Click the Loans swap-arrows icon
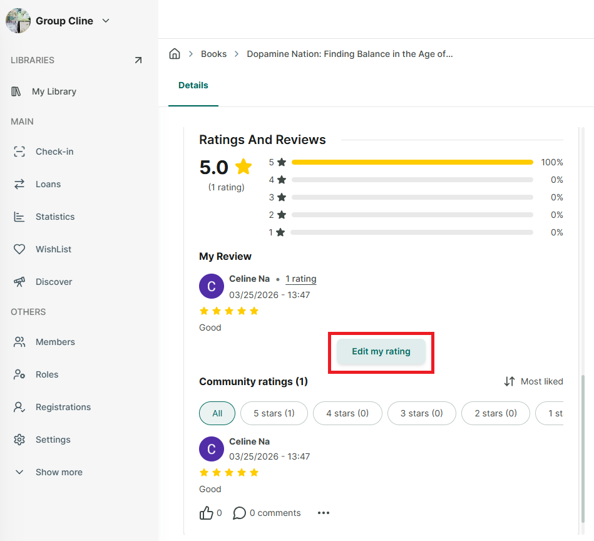 click(19, 184)
